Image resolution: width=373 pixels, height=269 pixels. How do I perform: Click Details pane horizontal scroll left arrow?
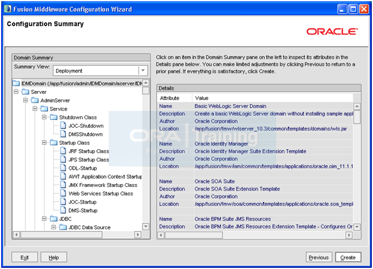pos(161,235)
